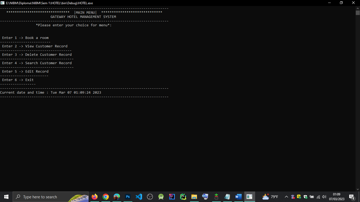This screenshot has height=202, width=360.
Task: Open Google Chrome
Action: click(106, 197)
